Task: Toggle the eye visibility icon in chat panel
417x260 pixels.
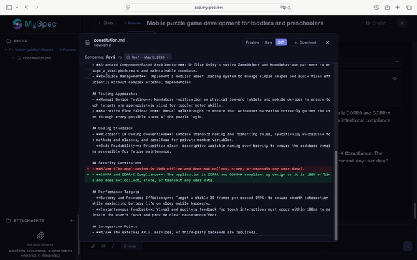Action: (395, 79)
